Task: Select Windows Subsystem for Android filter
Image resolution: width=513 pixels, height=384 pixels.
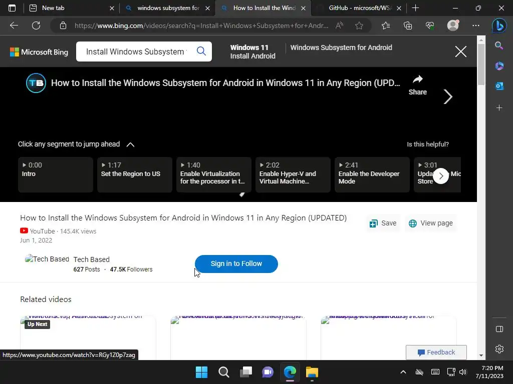Action: pyautogui.click(x=341, y=47)
